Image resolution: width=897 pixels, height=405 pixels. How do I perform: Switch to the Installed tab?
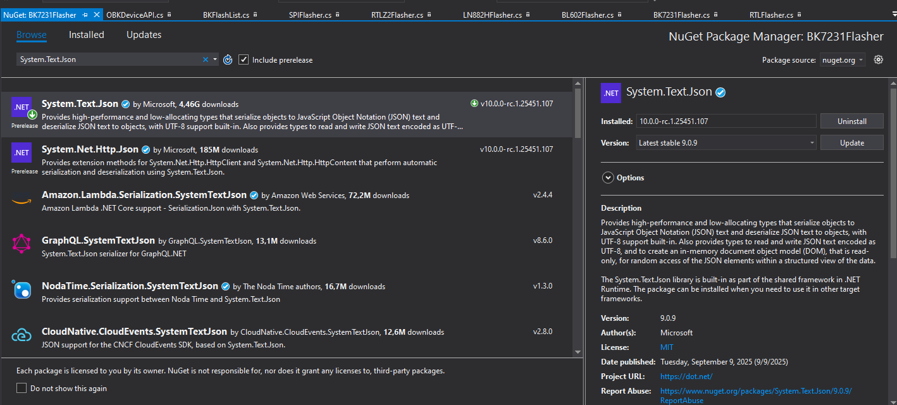pos(86,35)
